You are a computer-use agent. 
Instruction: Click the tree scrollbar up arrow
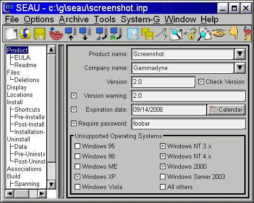click(51, 50)
